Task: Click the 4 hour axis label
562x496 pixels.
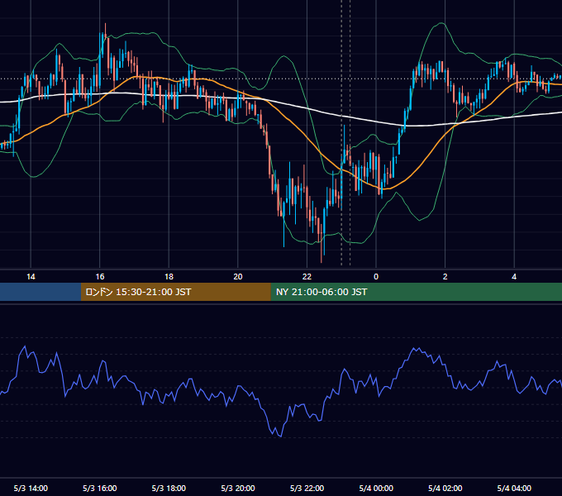Action: (x=514, y=277)
